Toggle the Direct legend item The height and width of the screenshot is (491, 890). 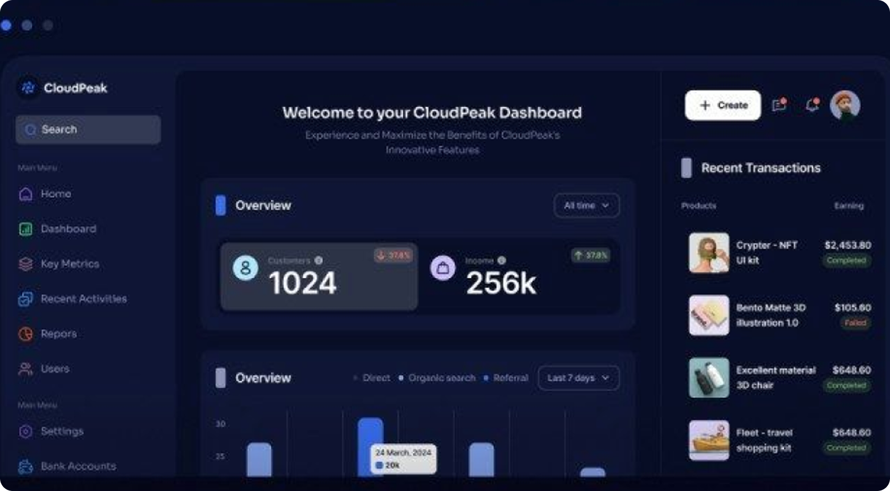click(x=372, y=378)
